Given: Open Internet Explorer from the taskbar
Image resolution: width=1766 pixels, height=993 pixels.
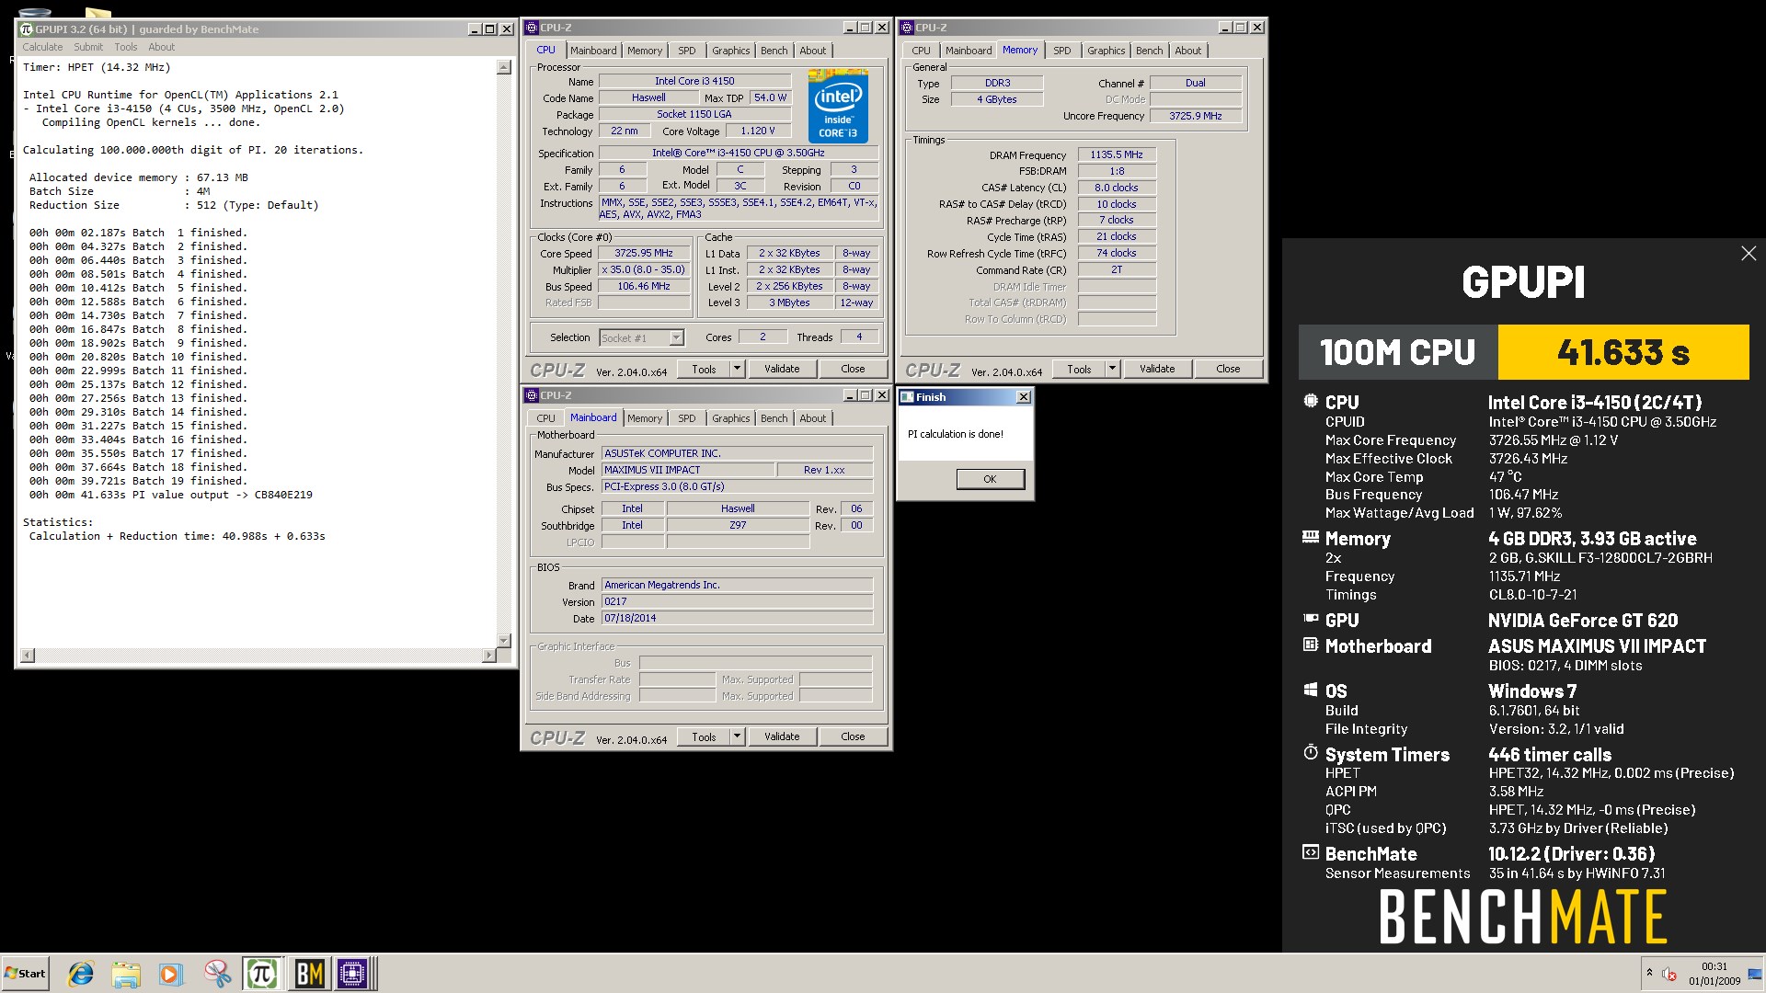Looking at the screenshot, I should (x=81, y=974).
